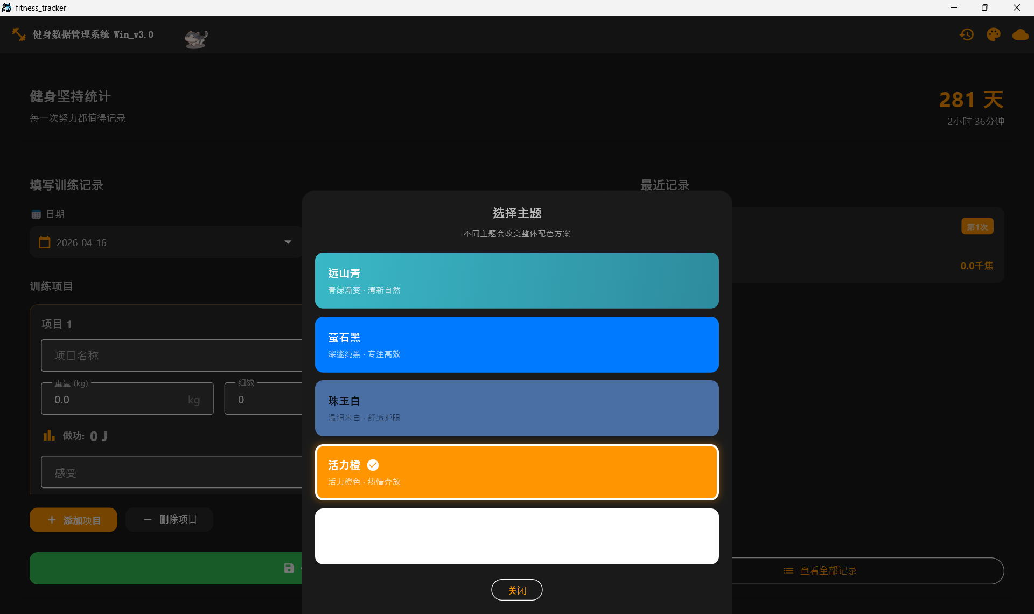Click the 2小时 36分钟 text
Viewport: 1034px width, 614px height.
coord(975,122)
